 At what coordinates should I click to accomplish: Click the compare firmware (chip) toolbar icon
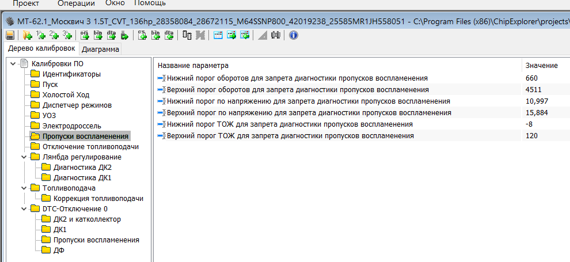pyautogui.click(x=187, y=36)
